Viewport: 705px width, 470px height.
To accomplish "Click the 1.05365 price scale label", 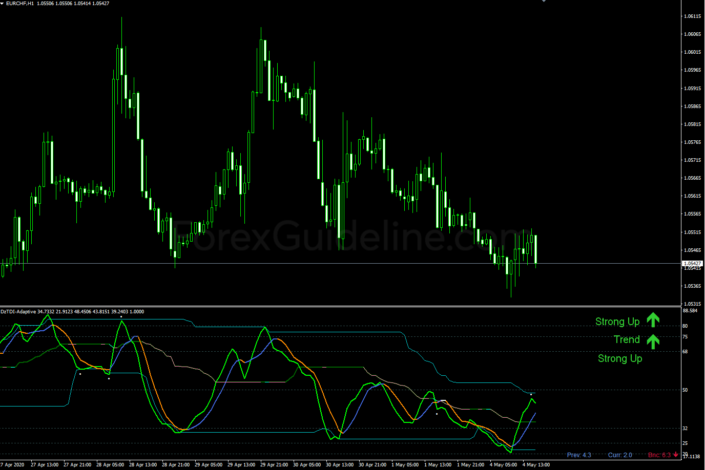I will [x=693, y=286].
